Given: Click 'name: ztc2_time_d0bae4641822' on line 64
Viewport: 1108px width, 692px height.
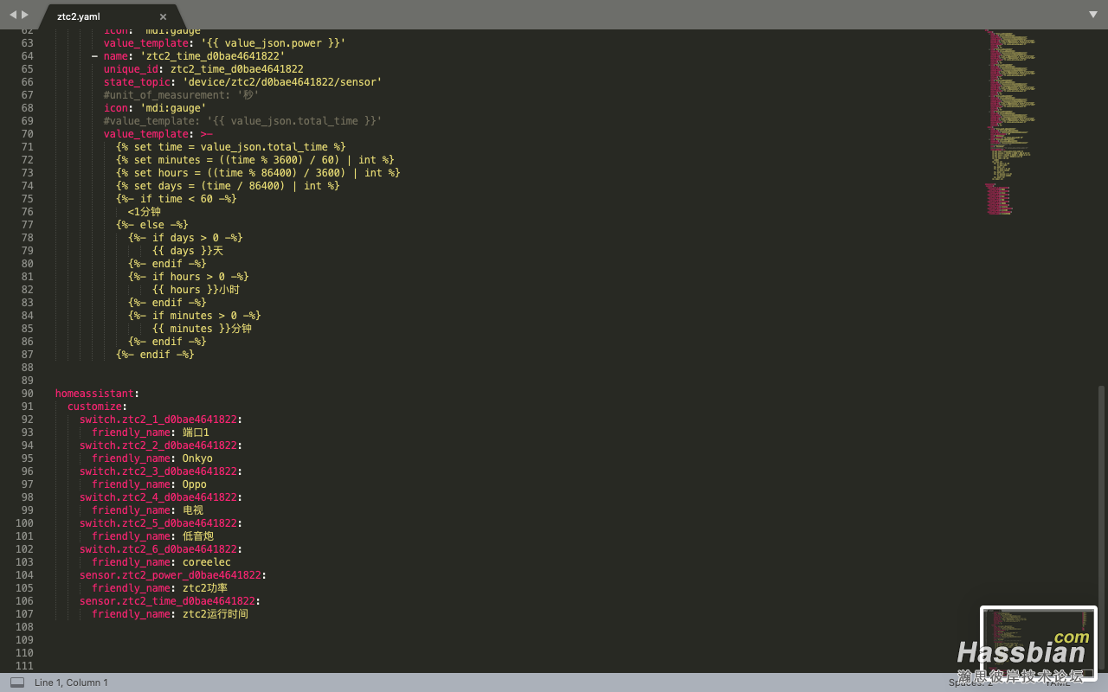Looking at the screenshot, I should coord(195,56).
